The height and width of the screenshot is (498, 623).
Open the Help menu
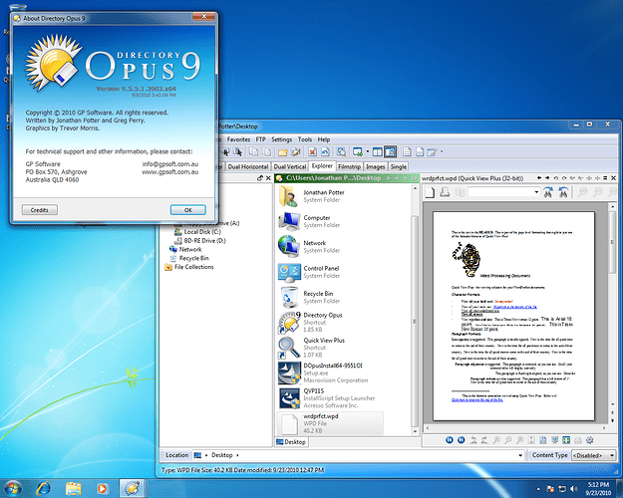(x=324, y=139)
